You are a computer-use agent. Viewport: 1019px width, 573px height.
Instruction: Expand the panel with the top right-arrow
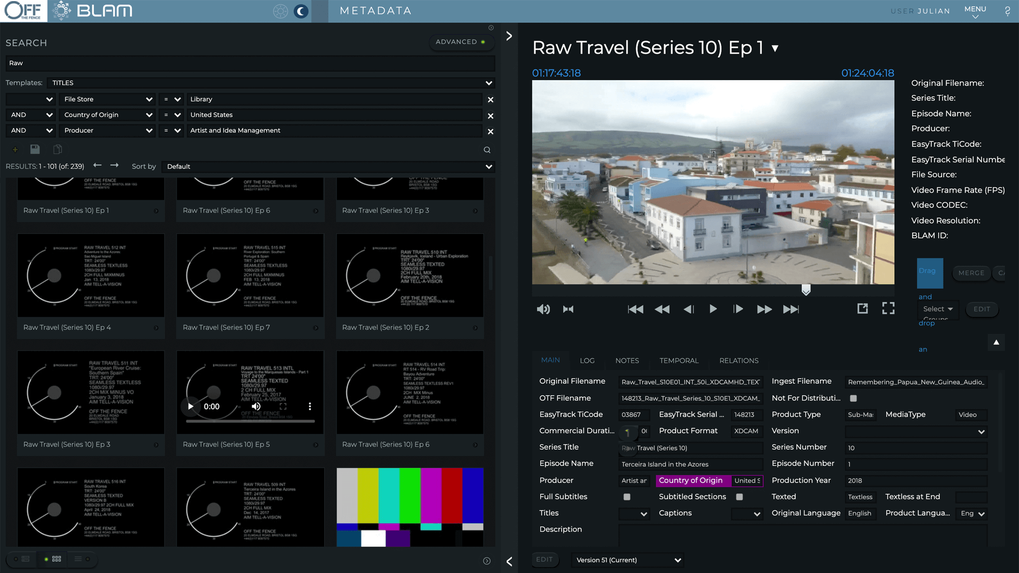point(509,36)
